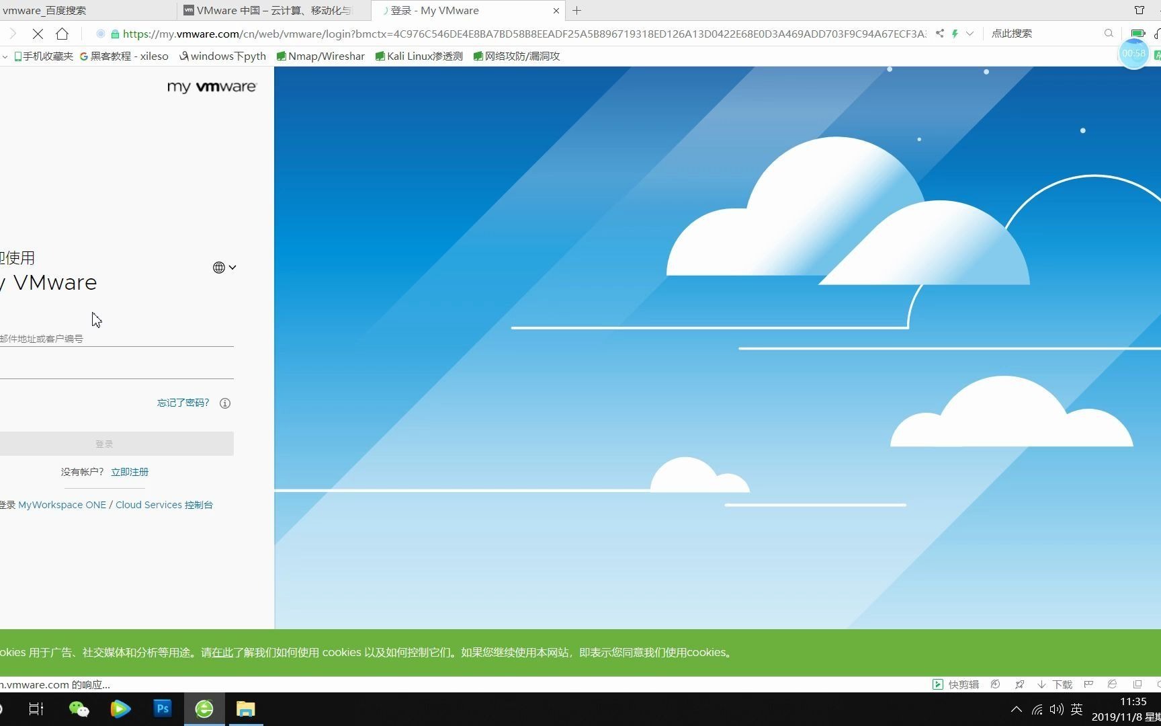Close the '登录 - My VMware' tab
The height and width of the screenshot is (726, 1161).
[x=556, y=11]
